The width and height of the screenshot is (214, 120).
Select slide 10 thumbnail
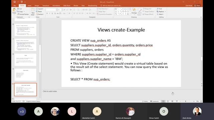click(x=25, y=90)
